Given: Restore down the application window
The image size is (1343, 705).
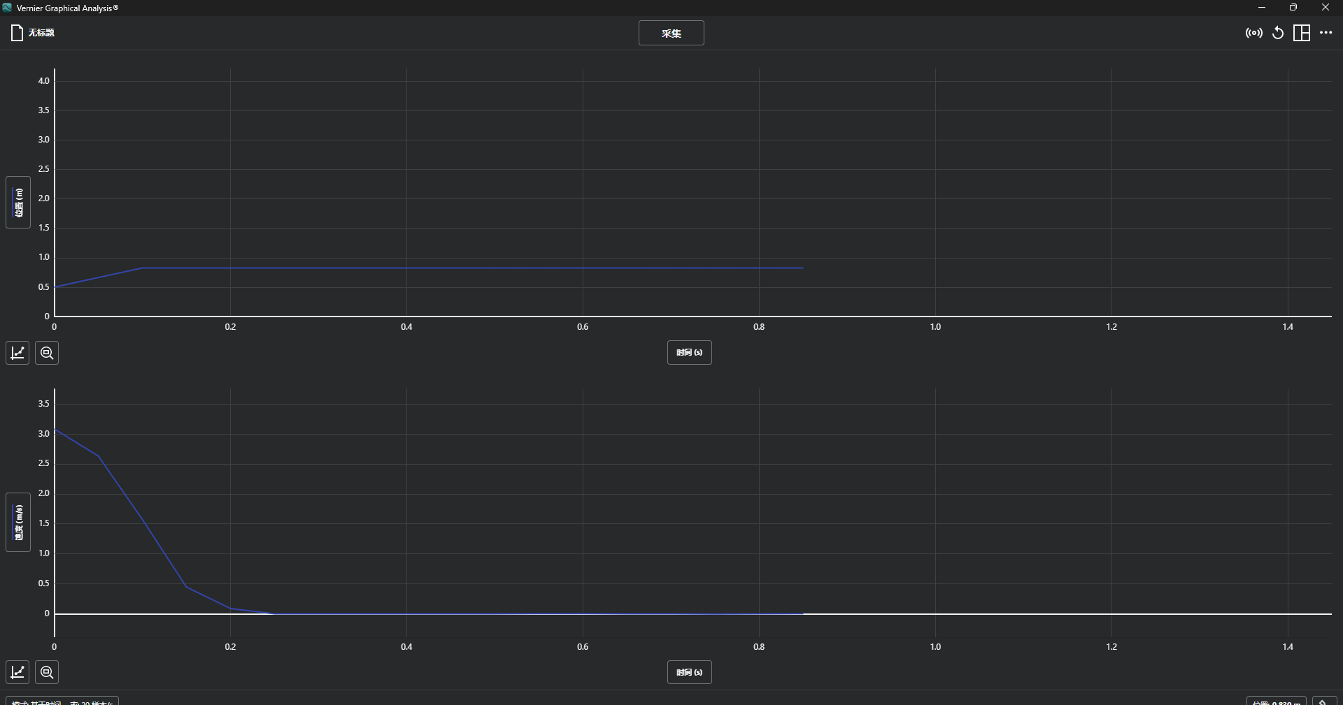Looking at the screenshot, I should point(1293,8).
